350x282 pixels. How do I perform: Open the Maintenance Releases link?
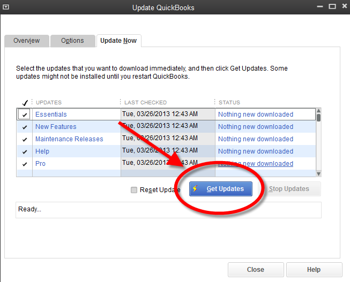point(69,139)
